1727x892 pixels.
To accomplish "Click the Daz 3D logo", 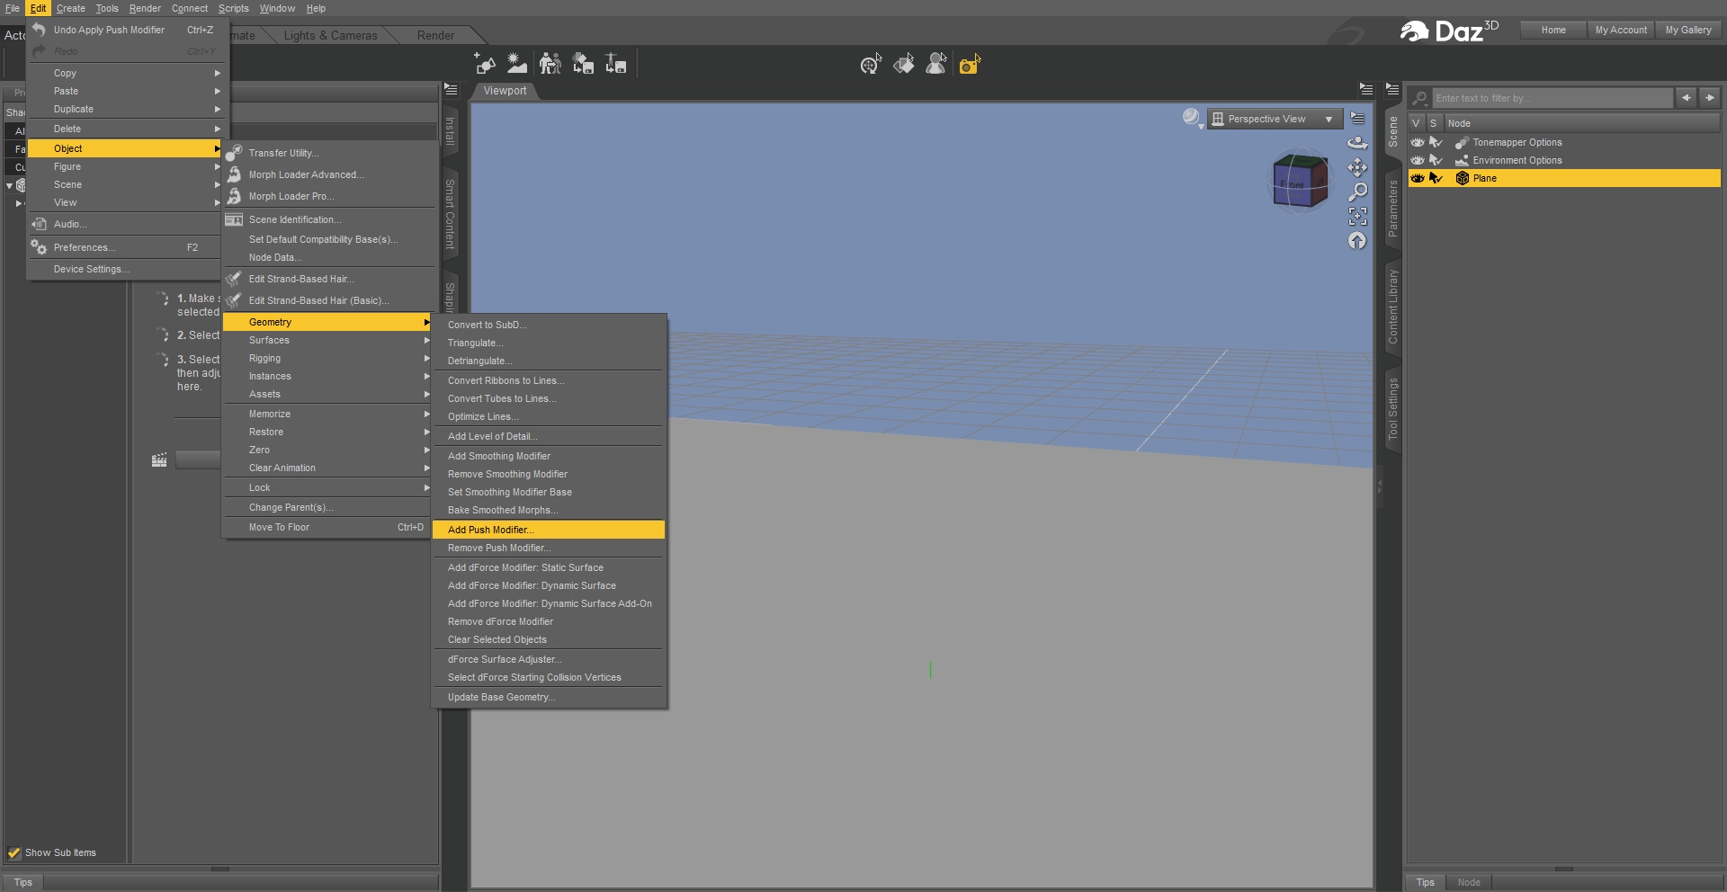I will (1449, 31).
